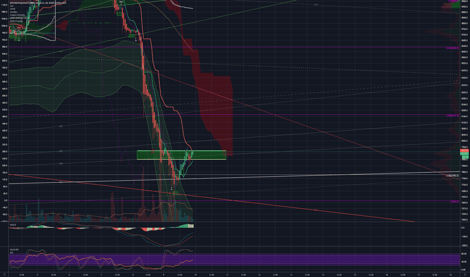Click date 9 on the time axis

pos(164,274)
